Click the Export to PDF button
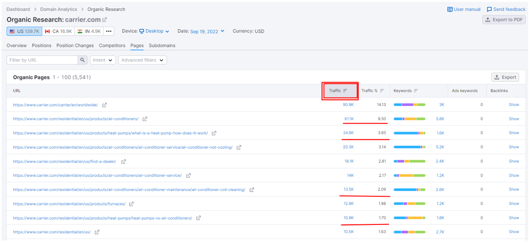The height and width of the screenshot is (243, 530). [504, 20]
